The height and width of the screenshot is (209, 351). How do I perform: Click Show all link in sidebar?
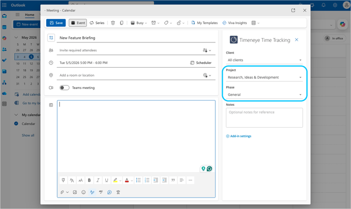click(28, 135)
